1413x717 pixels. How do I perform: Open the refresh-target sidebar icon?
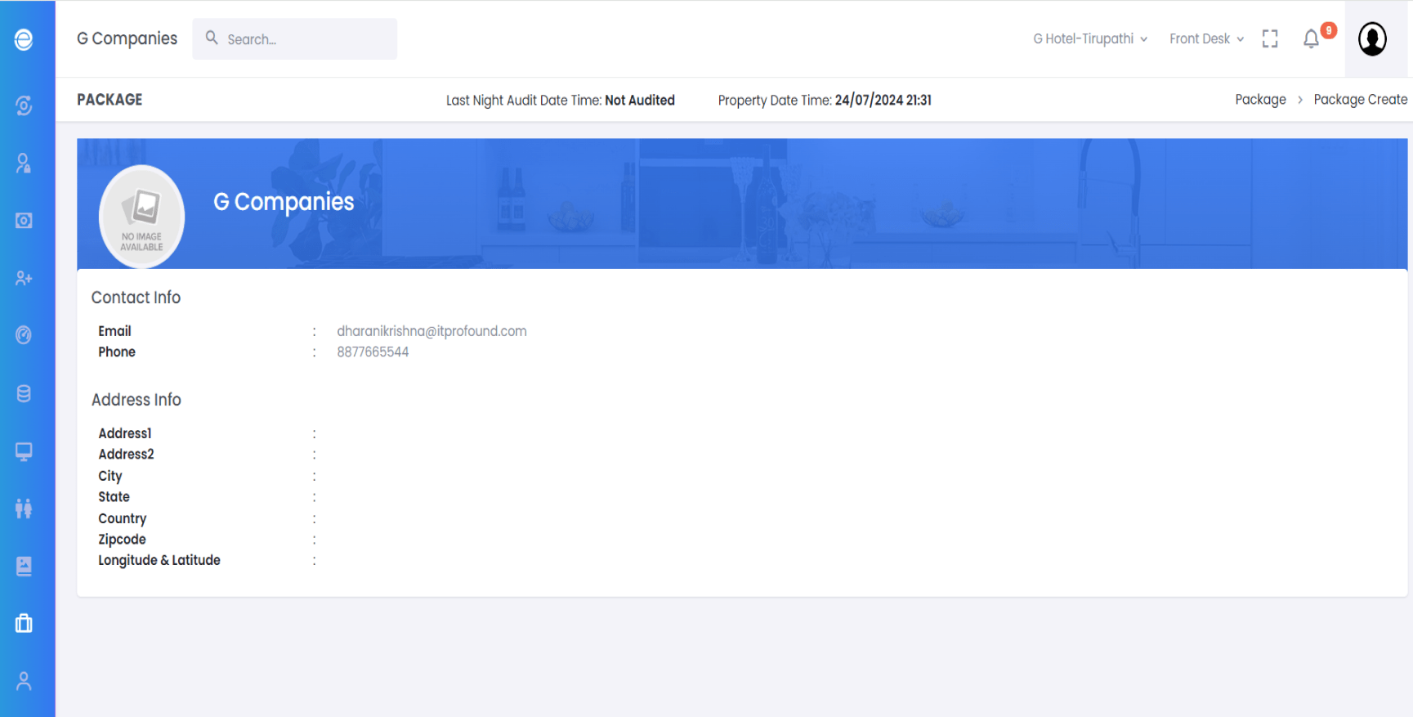[24, 105]
